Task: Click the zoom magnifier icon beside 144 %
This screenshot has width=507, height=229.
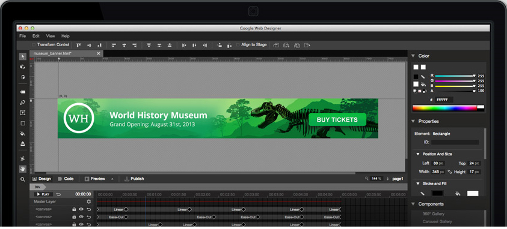Action: click(367, 179)
